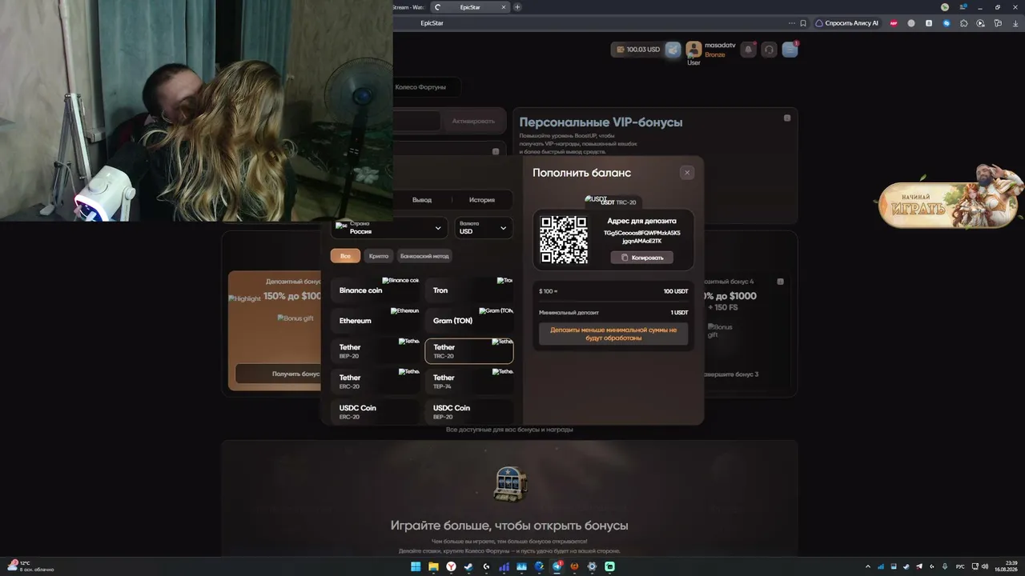Switch to the Вывод tab
The width and height of the screenshot is (1025, 576).
422,200
